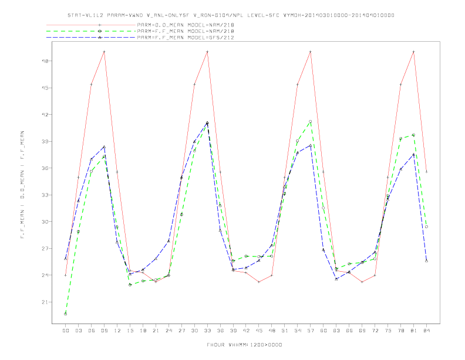The image size is (465, 360).
Task: Click x-axis tick label 21
Action: pyautogui.click(x=156, y=331)
